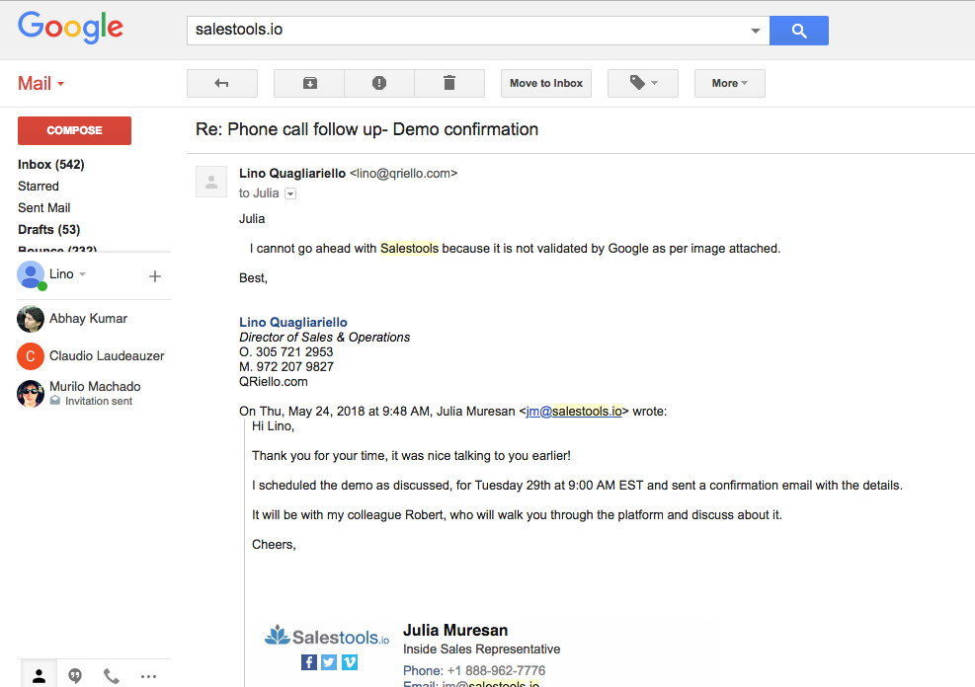This screenshot has width=975, height=687.
Task: Open the Vimeo icon in signature
Action: (350, 662)
